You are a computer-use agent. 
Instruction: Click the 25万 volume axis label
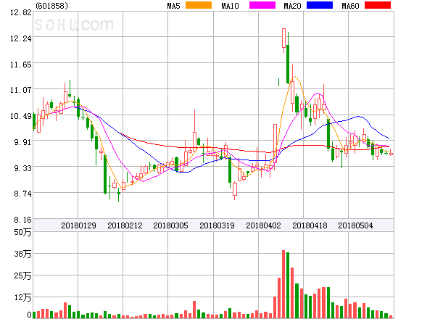[x=22, y=275]
